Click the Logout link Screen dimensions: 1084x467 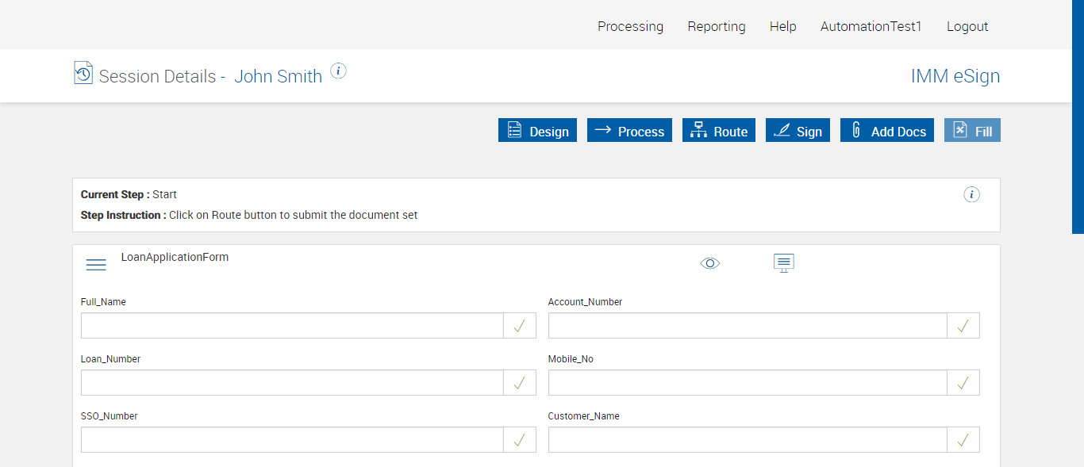coord(967,26)
